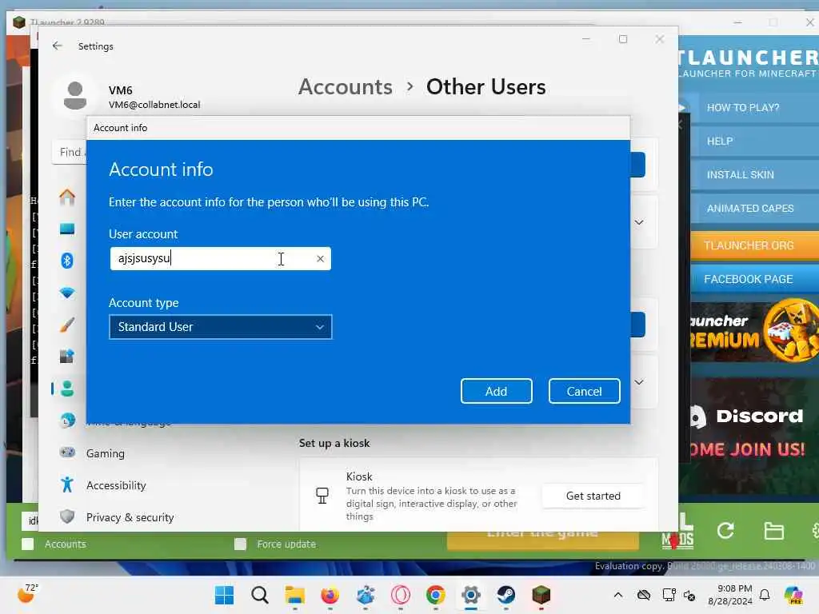Go back with the Settings back arrow
Screen dimensions: 819x614
58,46
